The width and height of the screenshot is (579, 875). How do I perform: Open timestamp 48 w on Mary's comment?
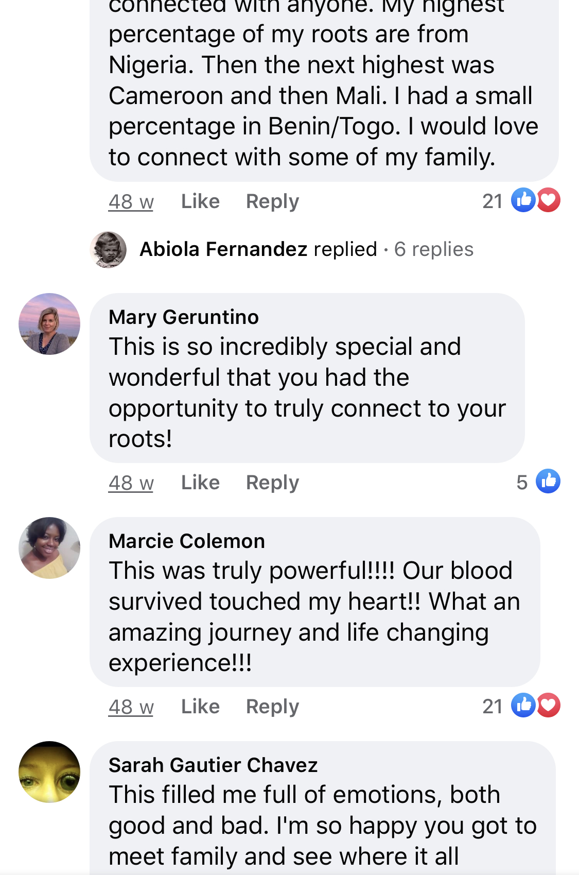(x=131, y=483)
